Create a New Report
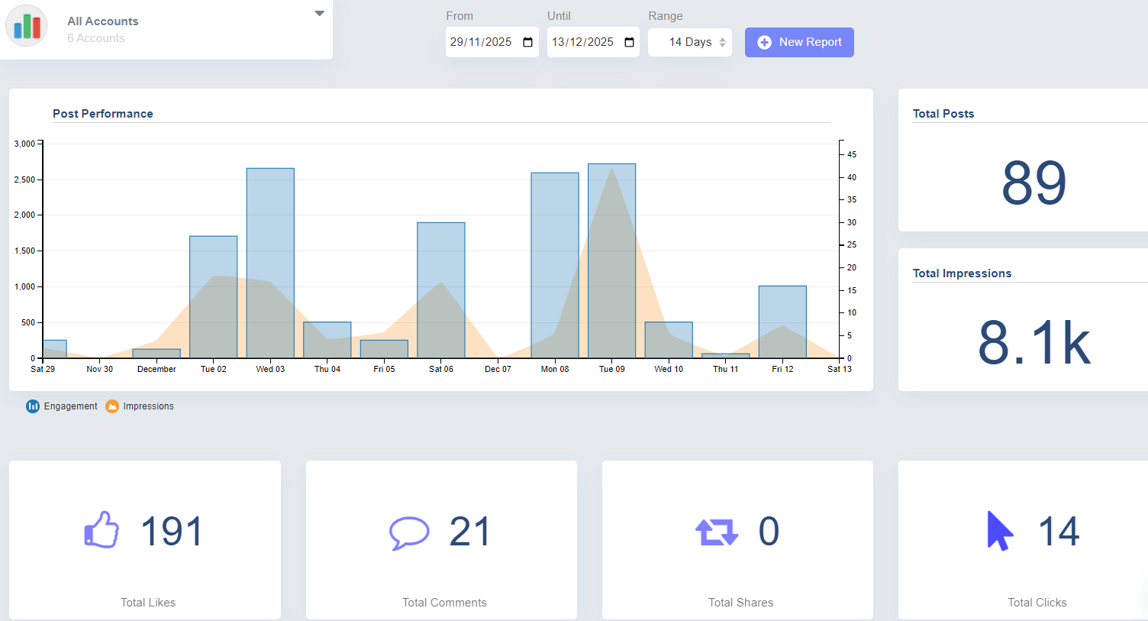Image resolution: width=1148 pixels, height=621 pixels. (x=799, y=43)
